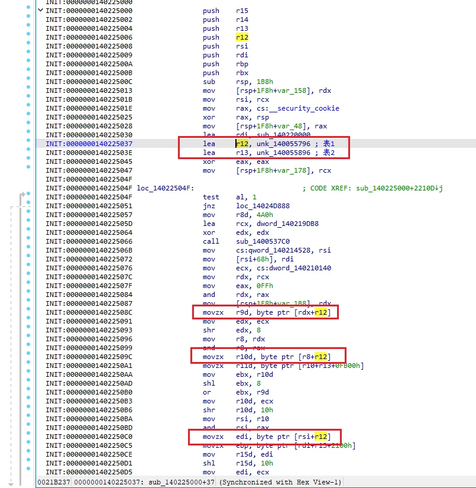The height and width of the screenshot is (488, 476).
Task: Open table unk_140055896 reference
Action: 283,153
